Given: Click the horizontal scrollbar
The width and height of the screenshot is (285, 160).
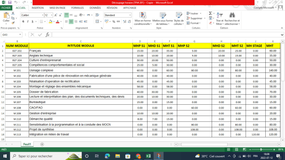Looking at the screenshot, I should [204, 145].
